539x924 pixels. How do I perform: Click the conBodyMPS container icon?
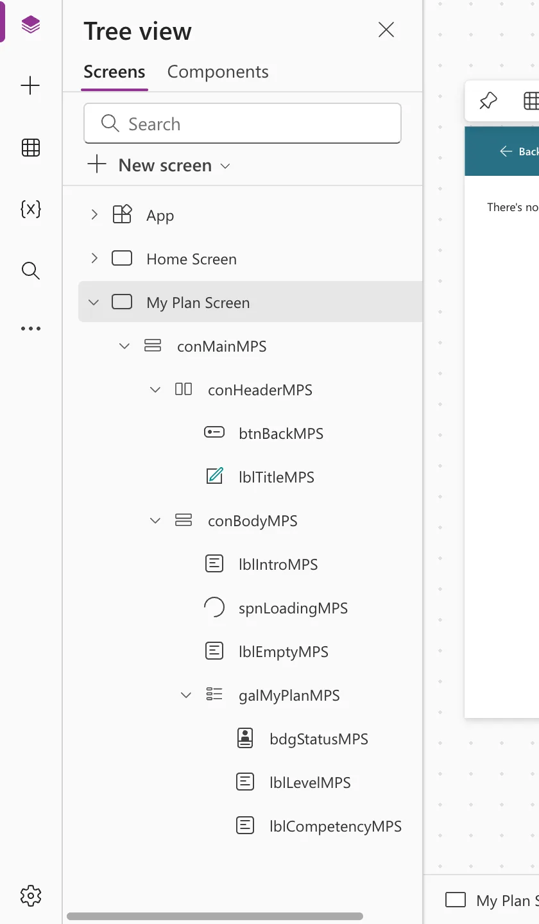coord(184,520)
